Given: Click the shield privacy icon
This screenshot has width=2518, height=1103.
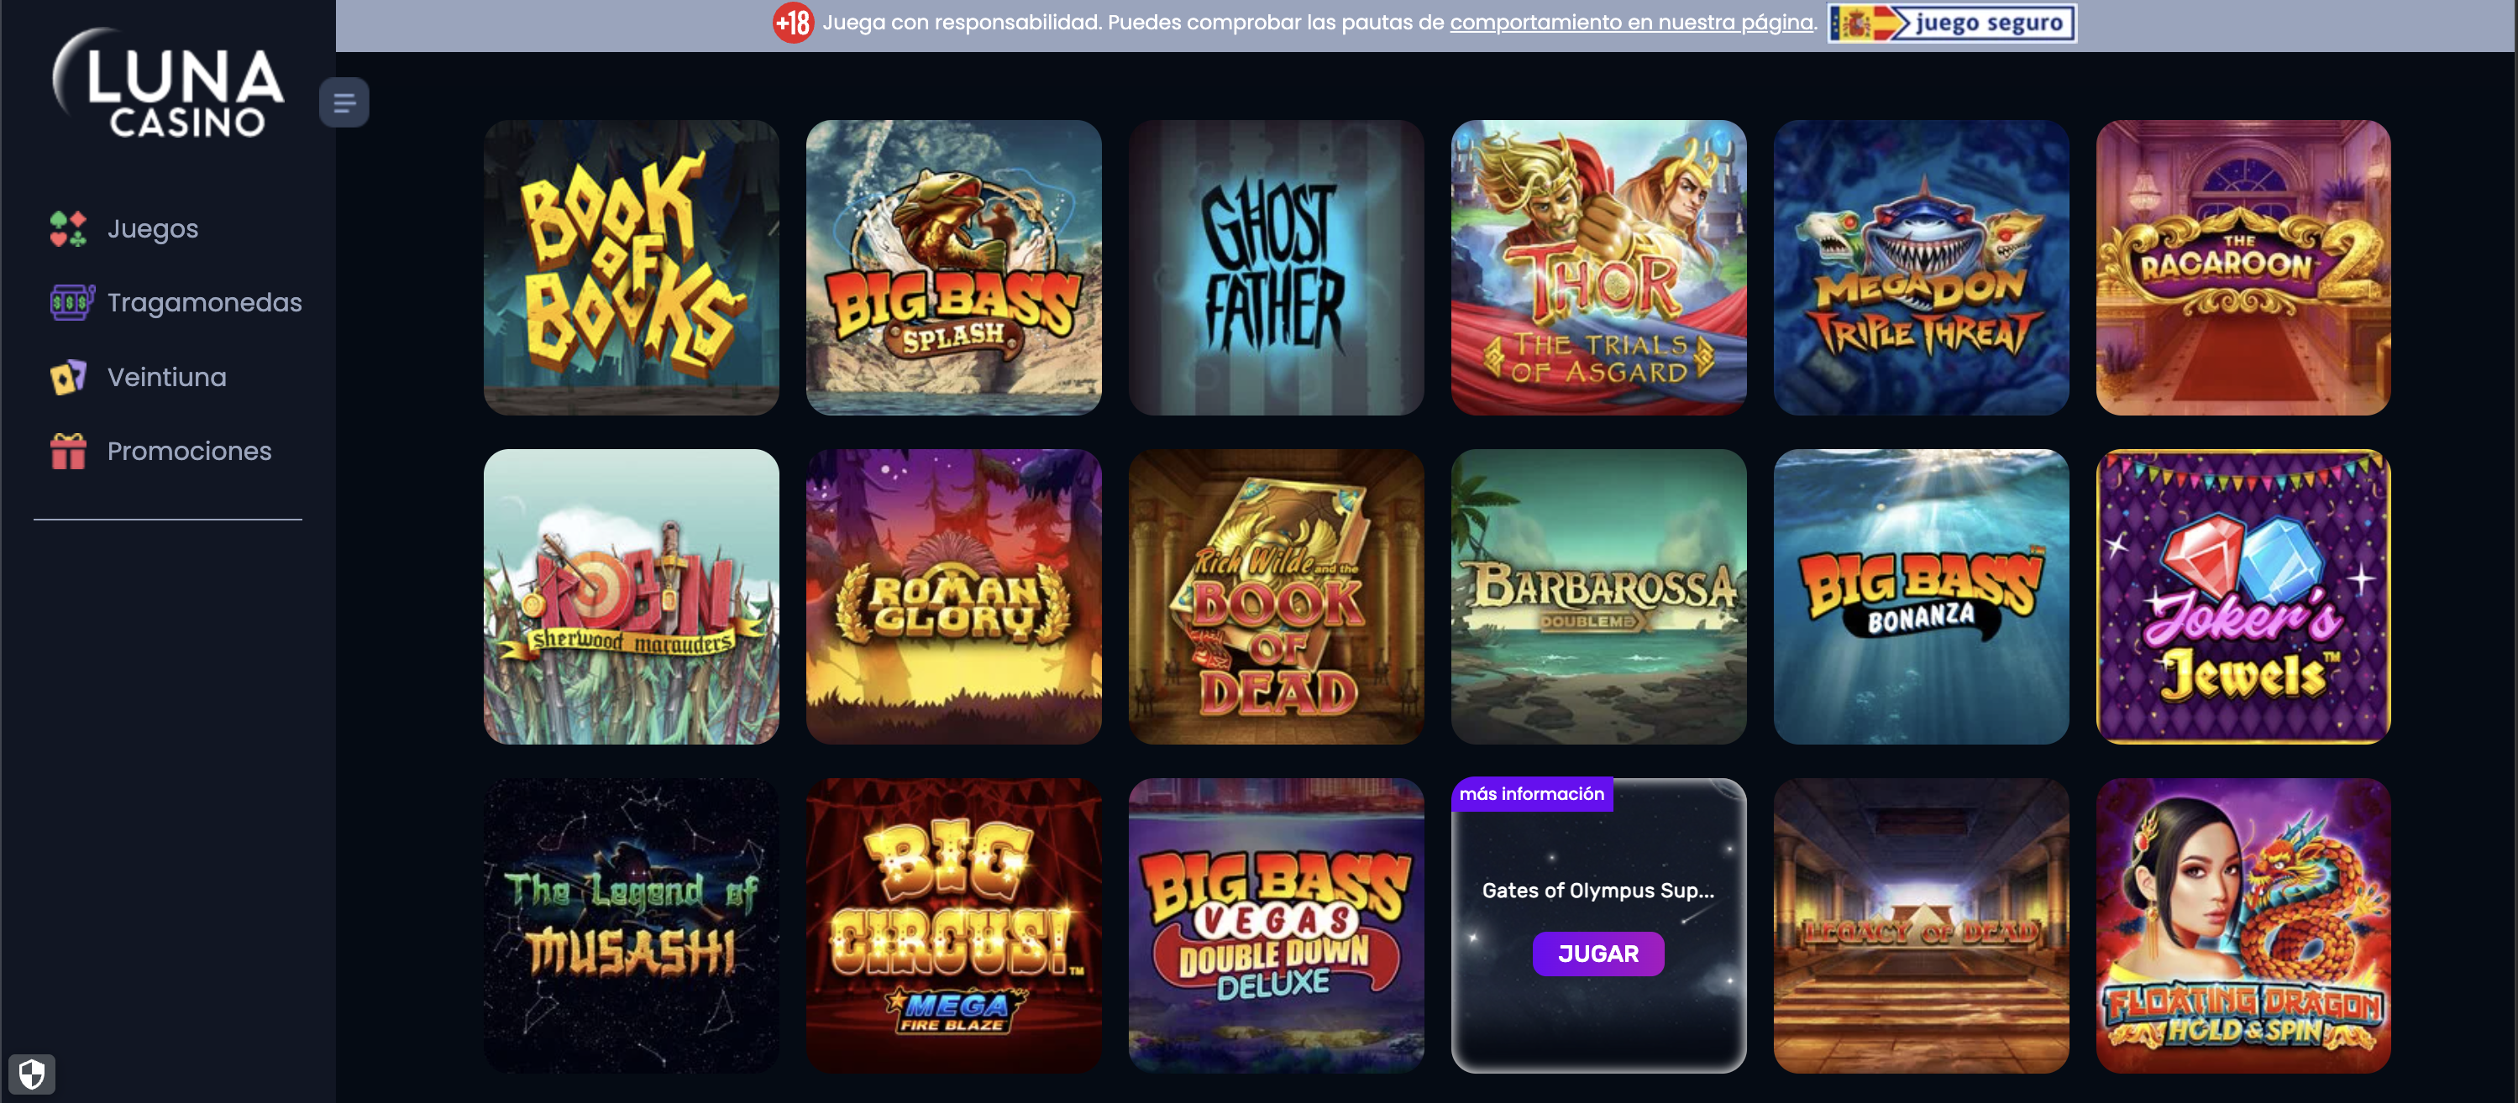Looking at the screenshot, I should click(32, 1074).
